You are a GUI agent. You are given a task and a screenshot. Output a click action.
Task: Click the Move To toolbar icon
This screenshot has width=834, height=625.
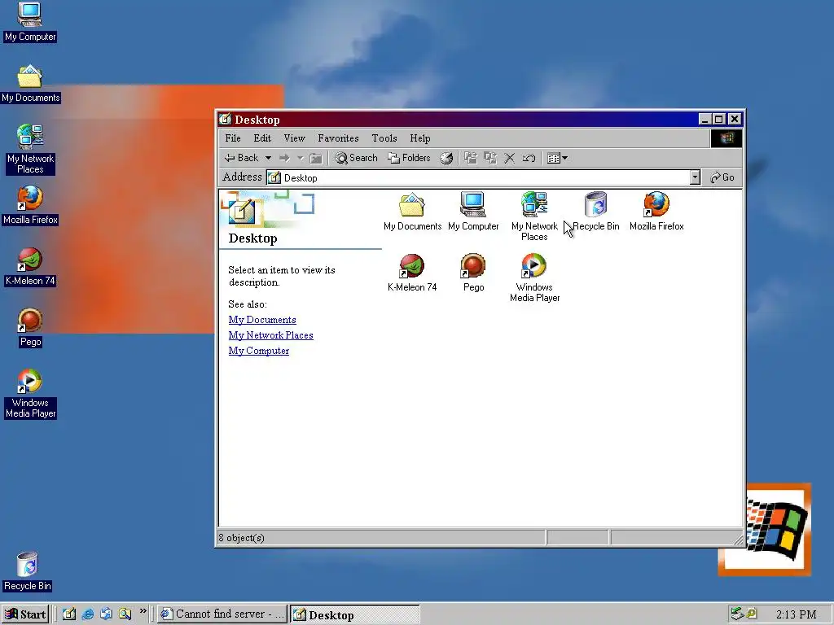pyautogui.click(x=470, y=158)
